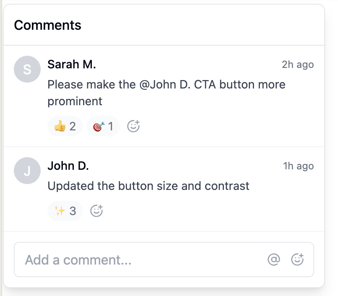This screenshot has height=296, width=338.
Task: Click the 1h ago timestamp
Action: pyautogui.click(x=299, y=166)
